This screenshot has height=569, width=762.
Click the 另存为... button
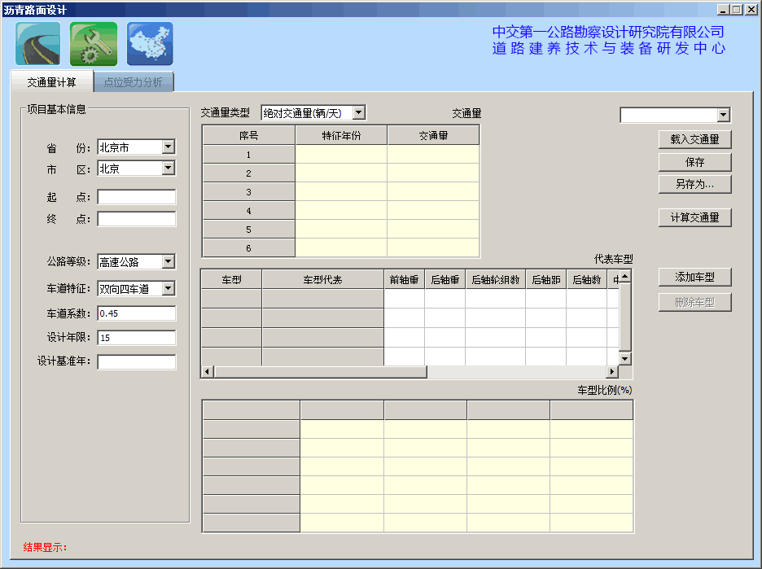click(694, 184)
